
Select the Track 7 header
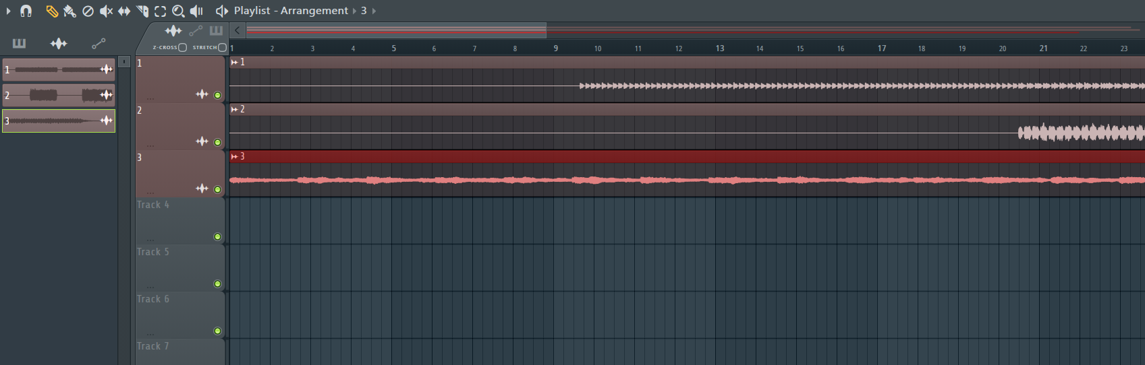point(180,352)
